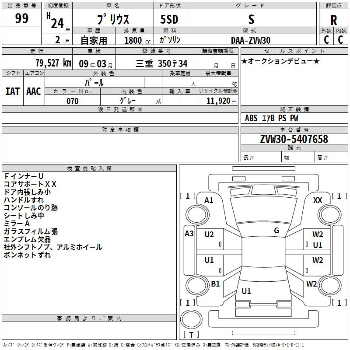This screenshot has width=350, height=350.
Task: Select the A3 scratch mark on diagram
Action: point(189,234)
